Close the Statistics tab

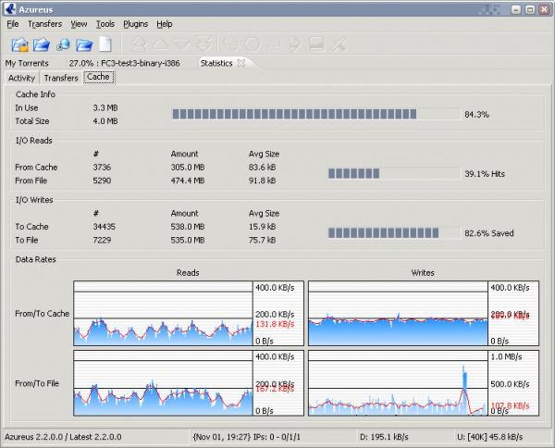(240, 63)
